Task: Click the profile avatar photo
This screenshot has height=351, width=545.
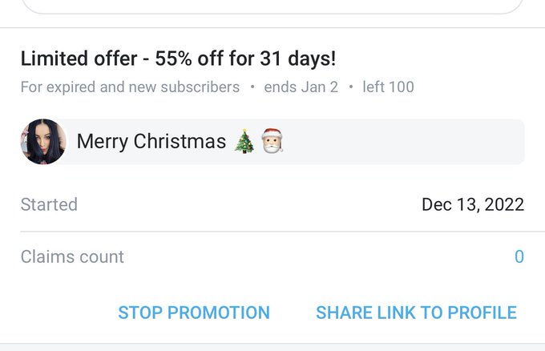Action: point(43,142)
